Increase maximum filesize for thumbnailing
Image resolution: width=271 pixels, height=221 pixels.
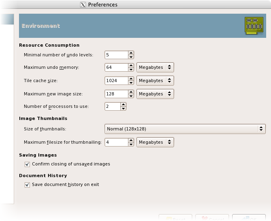[131, 140]
